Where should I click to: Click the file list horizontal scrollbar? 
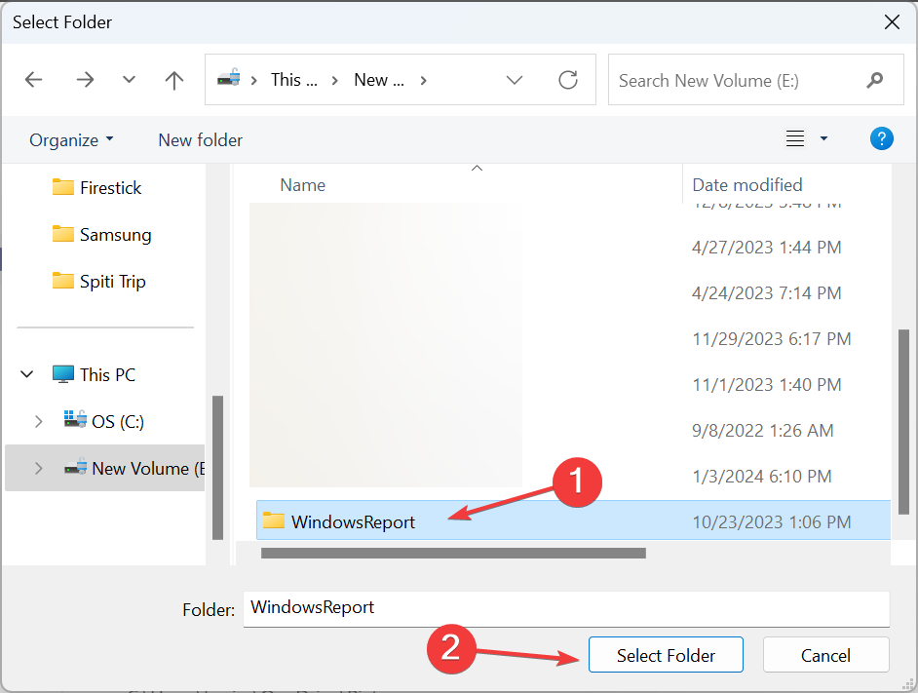coord(453,553)
